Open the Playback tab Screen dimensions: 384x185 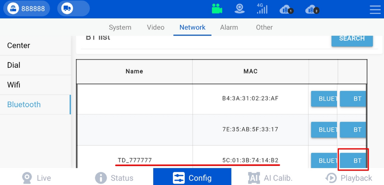point(348,178)
